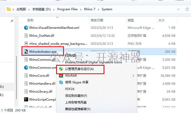Click the shield icon beside 以管理员身份运行
This screenshot has width=191, height=113.
[61, 69]
